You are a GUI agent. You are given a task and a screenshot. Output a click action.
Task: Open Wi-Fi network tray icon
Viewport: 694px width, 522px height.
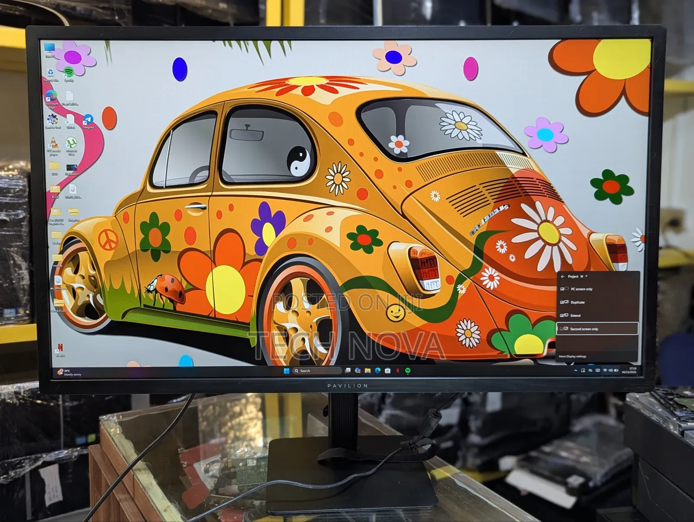pos(605,370)
